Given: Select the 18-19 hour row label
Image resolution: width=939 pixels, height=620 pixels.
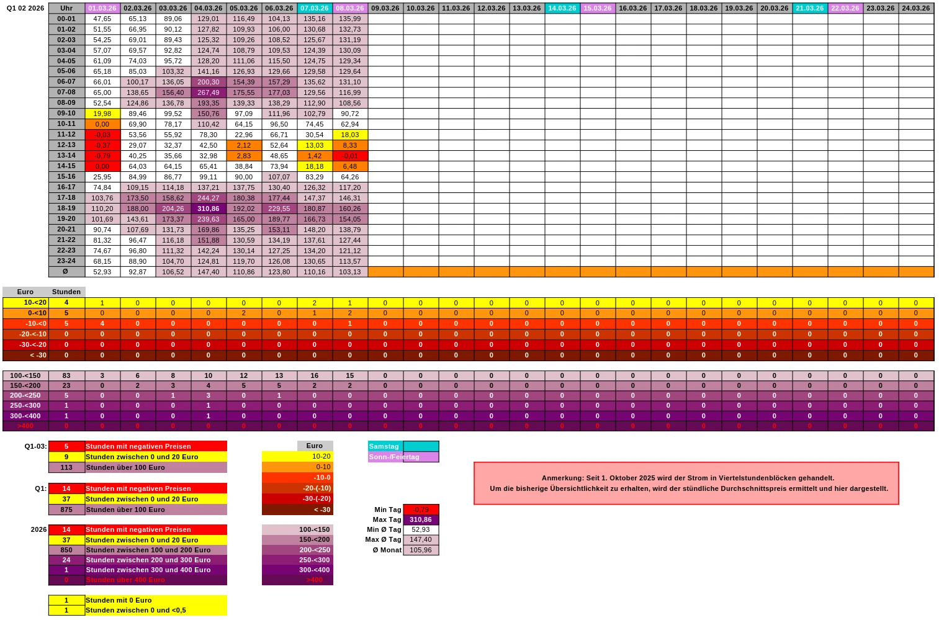Looking at the screenshot, I should [x=66, y=209].
